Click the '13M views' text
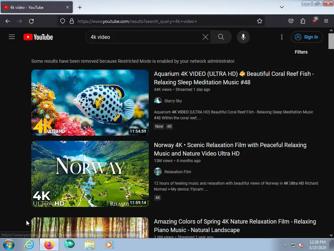 [x=163, y=161]
